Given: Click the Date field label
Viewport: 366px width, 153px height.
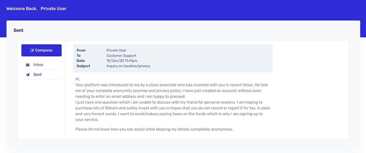Looking at the screenshot, I should click(x=80, y=61).
